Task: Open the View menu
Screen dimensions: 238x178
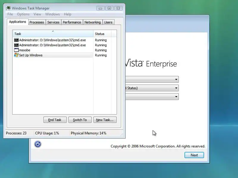Action: [37, 14]
